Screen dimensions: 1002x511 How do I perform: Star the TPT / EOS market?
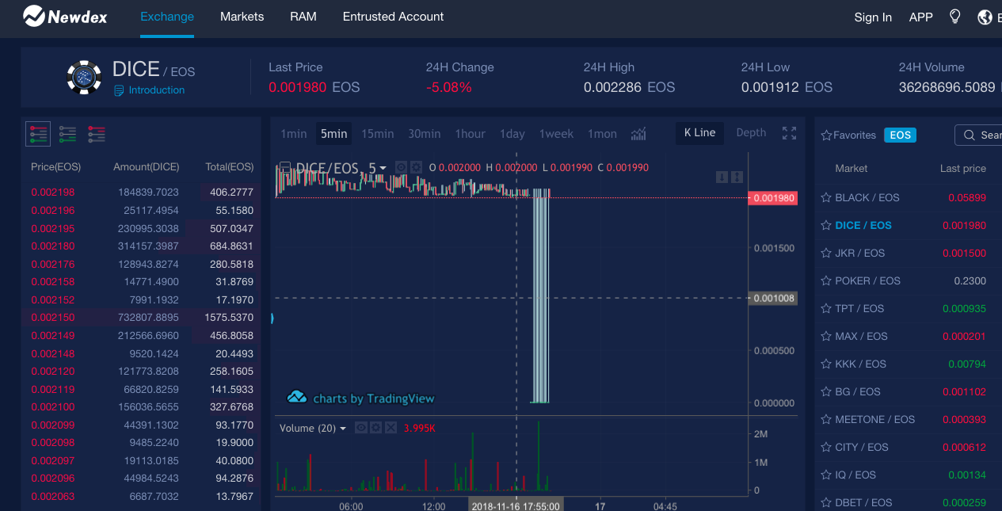(826, 309)
